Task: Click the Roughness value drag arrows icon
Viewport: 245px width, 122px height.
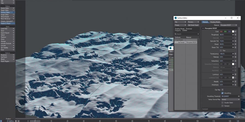Action: pos(233,35)
